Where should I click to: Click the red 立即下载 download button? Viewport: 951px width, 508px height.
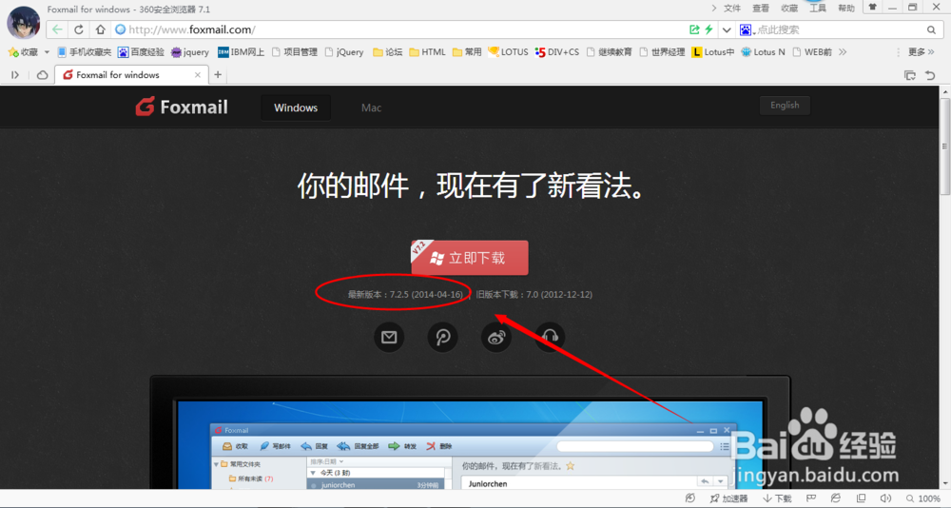coord(470,258)
